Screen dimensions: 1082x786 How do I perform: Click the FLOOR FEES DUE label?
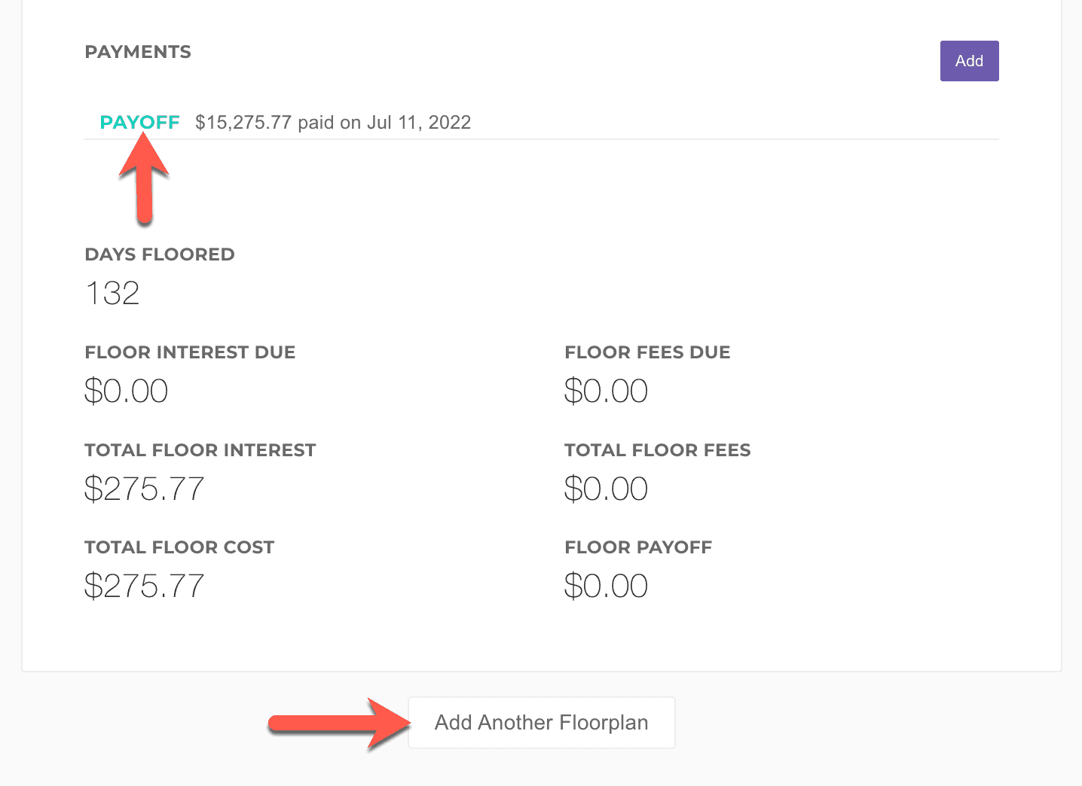click(x=647, y=352)
